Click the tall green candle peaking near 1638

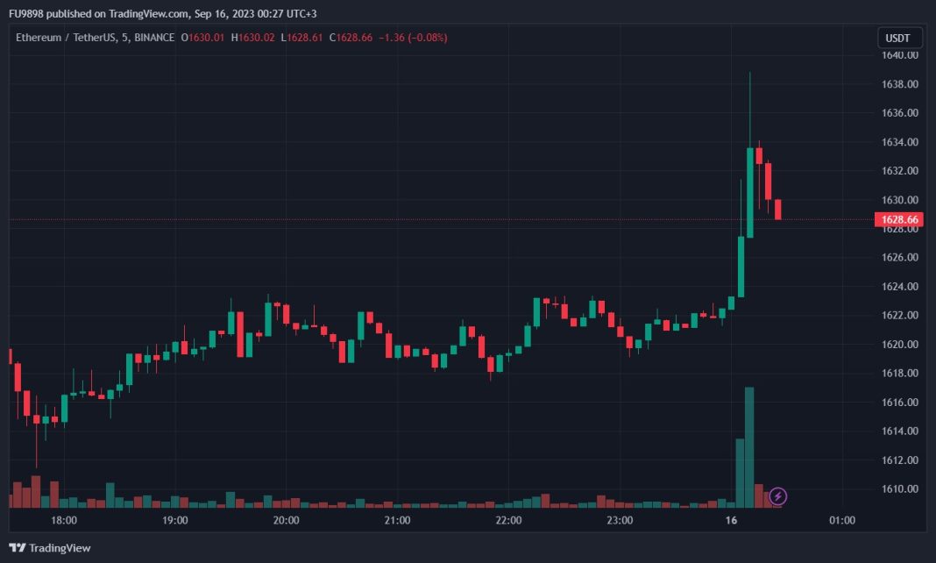750,192
